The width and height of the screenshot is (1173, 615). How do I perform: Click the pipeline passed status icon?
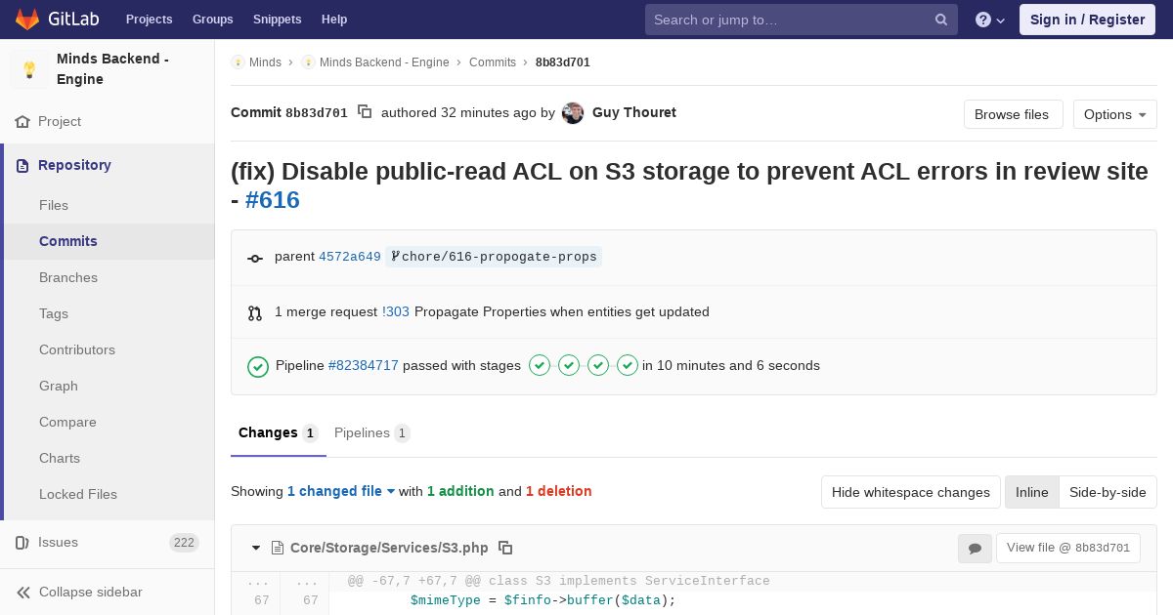point(258,366)
